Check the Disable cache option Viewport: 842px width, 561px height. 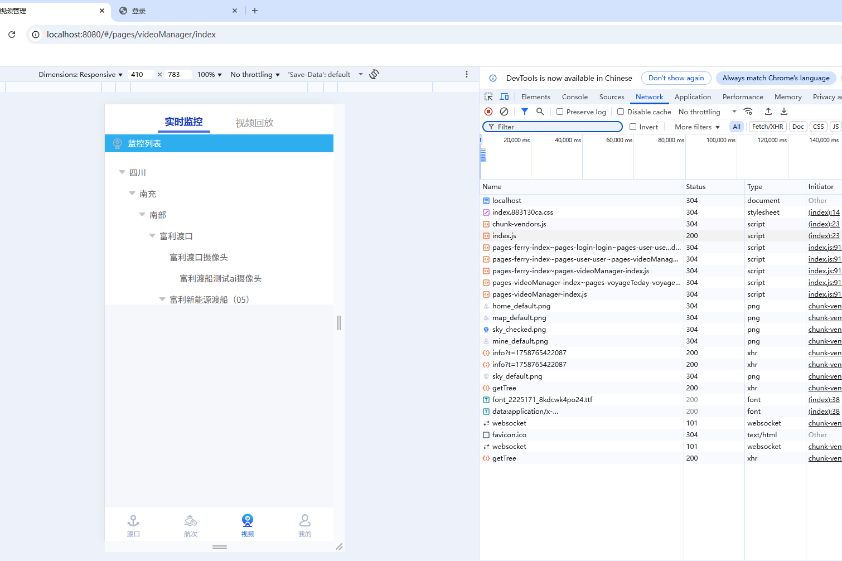tap(621, 112)
